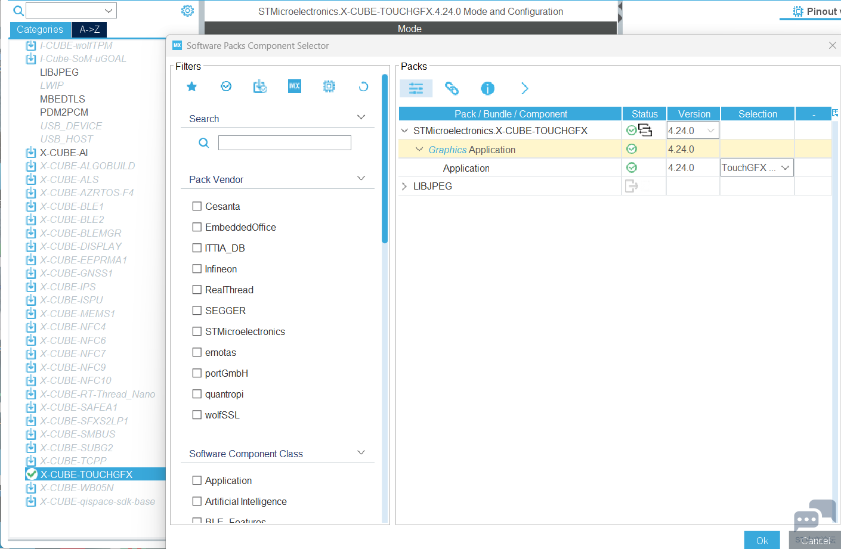Click the Packs settings sliders icon
This screenshot has width=841, height=549.
[x=416, y=88]
